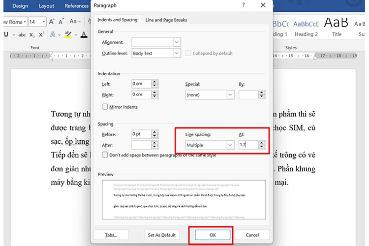This screenshot has height=246, width=369.
Task: Apply font color with A icon
Action: click(84, 35)
